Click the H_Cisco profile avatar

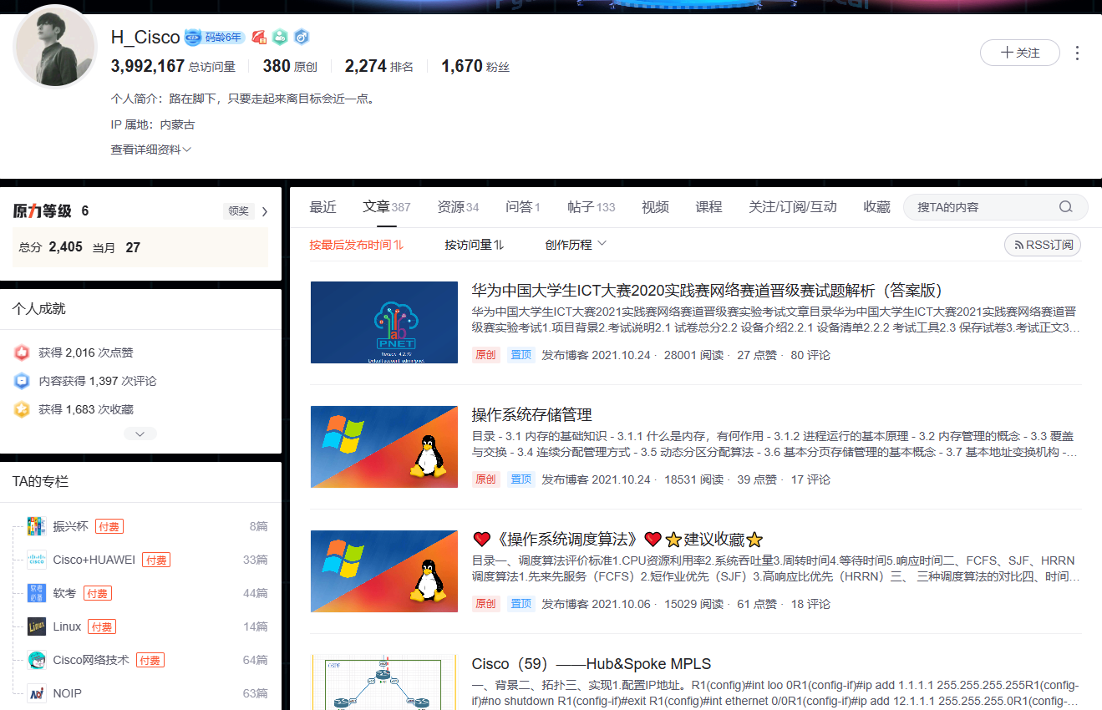55,46
